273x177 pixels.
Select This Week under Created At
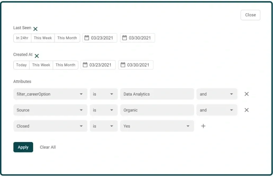[41, 65]
